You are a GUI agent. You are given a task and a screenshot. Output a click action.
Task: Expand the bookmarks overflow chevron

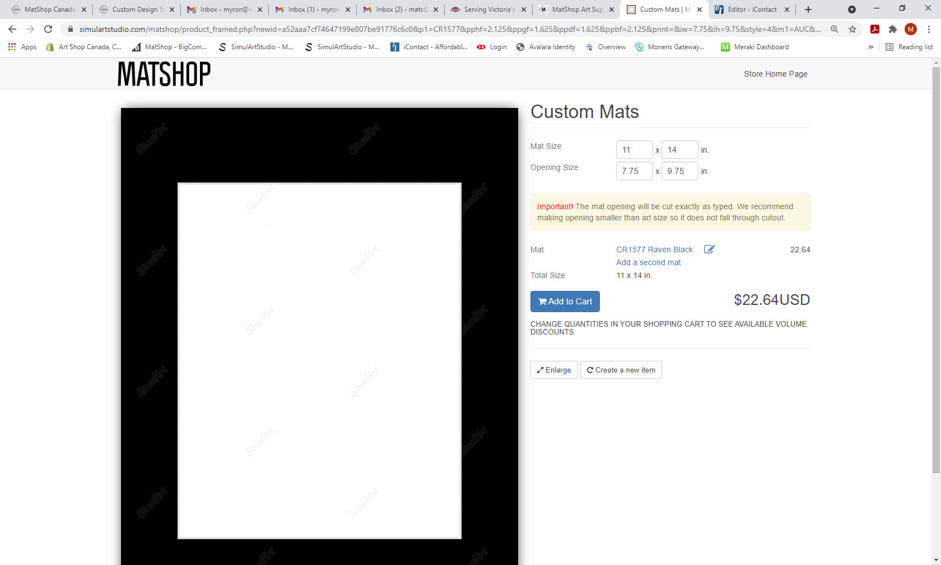[870, 47]
